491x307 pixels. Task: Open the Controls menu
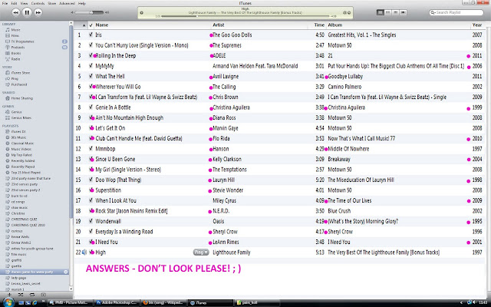pos(38,3)
